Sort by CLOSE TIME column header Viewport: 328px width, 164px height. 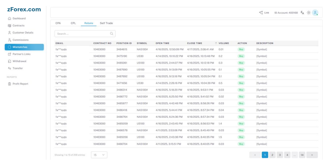[x=195, y=43]
